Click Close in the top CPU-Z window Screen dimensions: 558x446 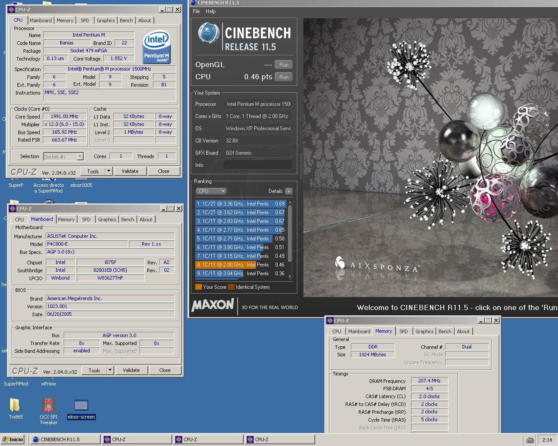pyautogui.click(x=163, y=171)
